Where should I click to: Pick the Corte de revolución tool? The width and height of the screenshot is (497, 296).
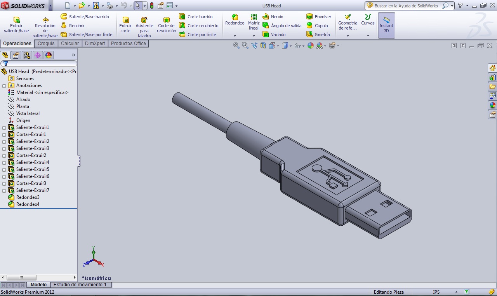pyautogui.click(x=167, y=25)
